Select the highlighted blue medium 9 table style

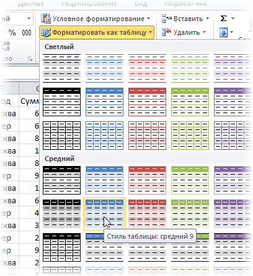104,214
